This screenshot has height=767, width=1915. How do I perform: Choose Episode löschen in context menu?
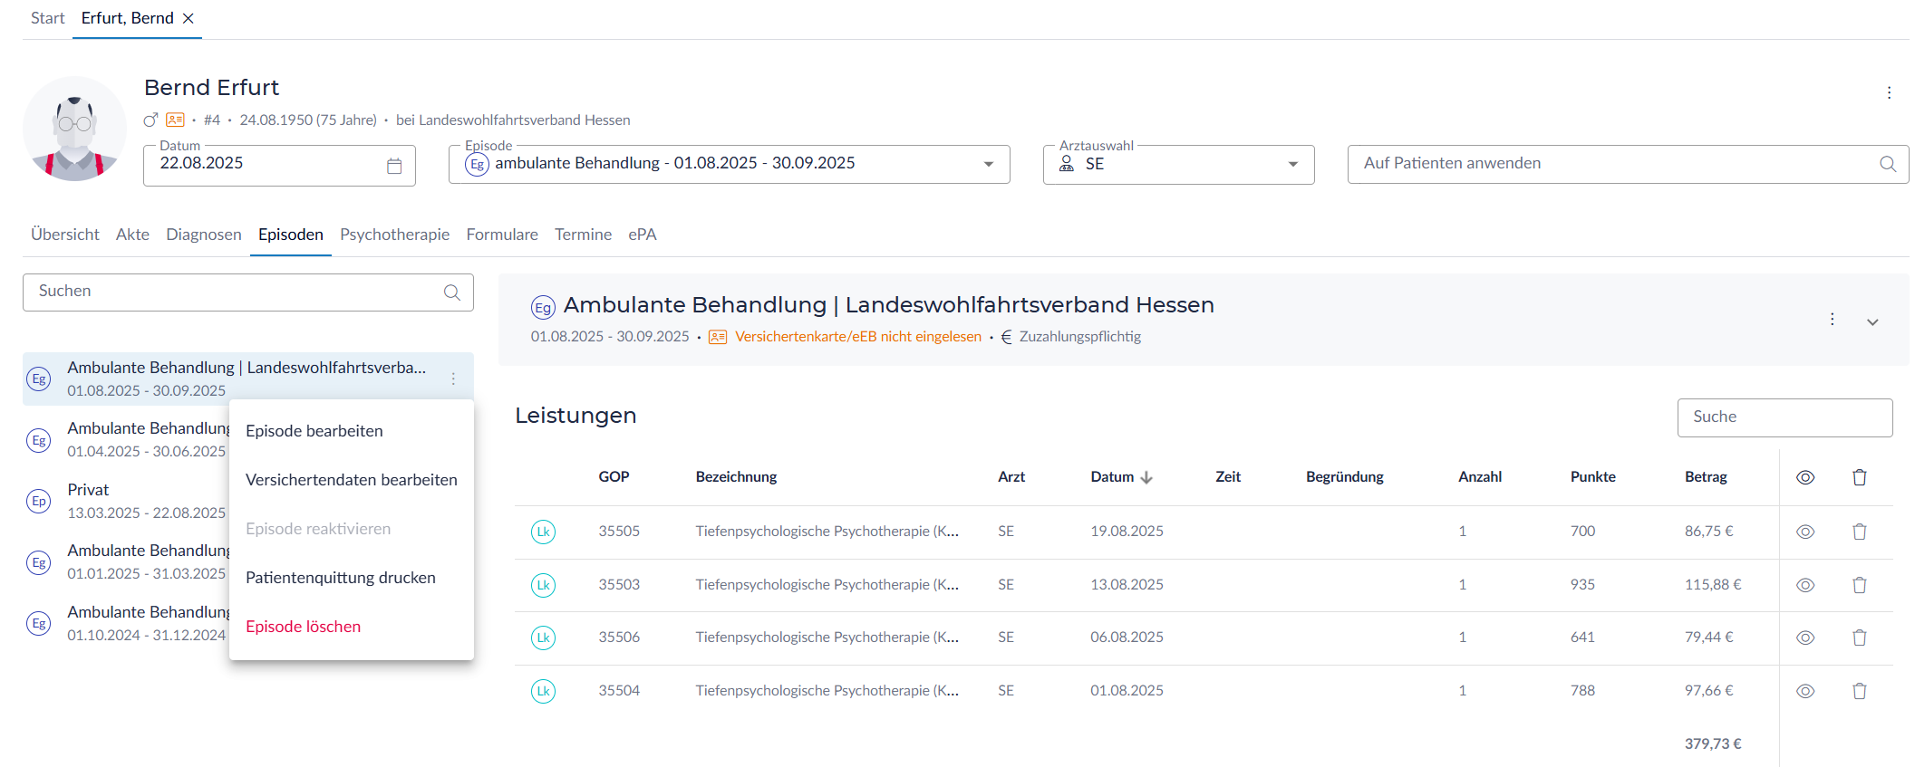(303, 627)
